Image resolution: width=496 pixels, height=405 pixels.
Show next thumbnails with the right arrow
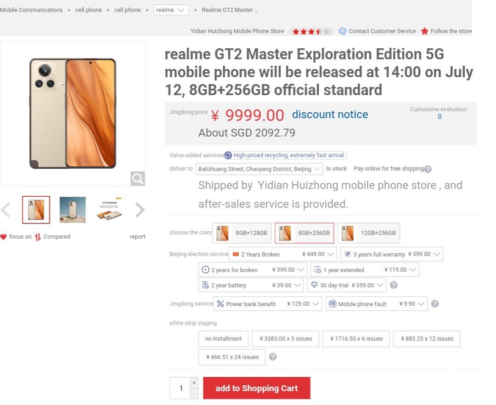[140, 210]
